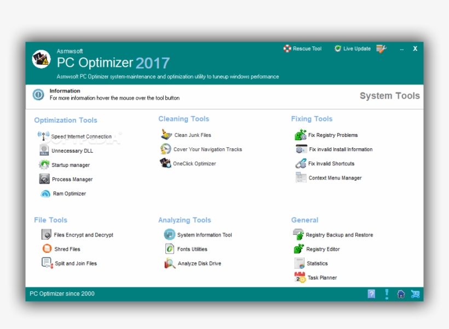
Task: Open the Task Planner
Action: point(322,278)
